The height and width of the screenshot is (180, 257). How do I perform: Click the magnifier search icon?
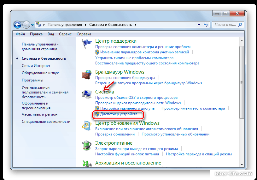240,25
